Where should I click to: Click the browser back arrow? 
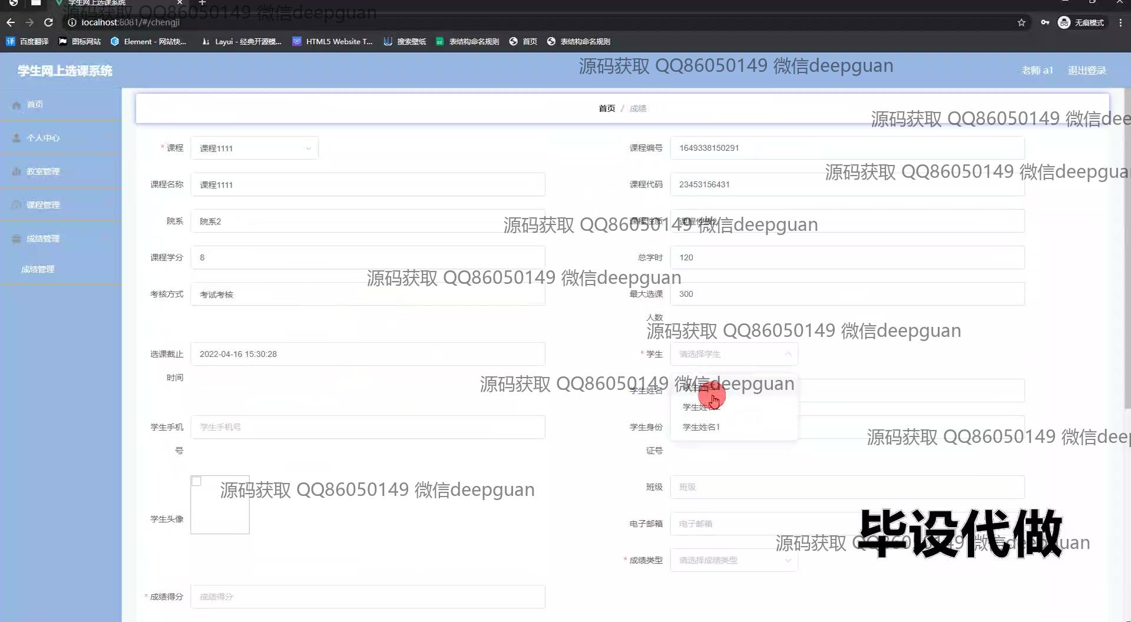coord(11,22)
